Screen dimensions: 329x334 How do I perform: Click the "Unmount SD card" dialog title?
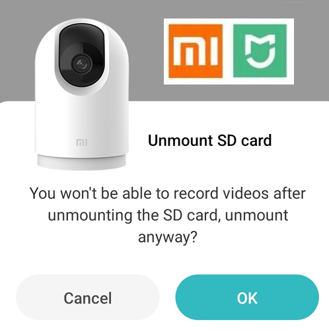(209, 141)
